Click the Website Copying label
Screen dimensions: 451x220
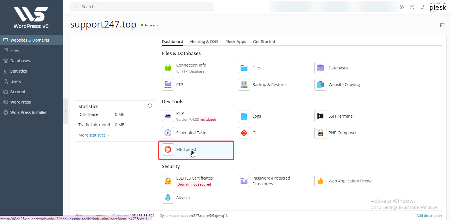344,85
